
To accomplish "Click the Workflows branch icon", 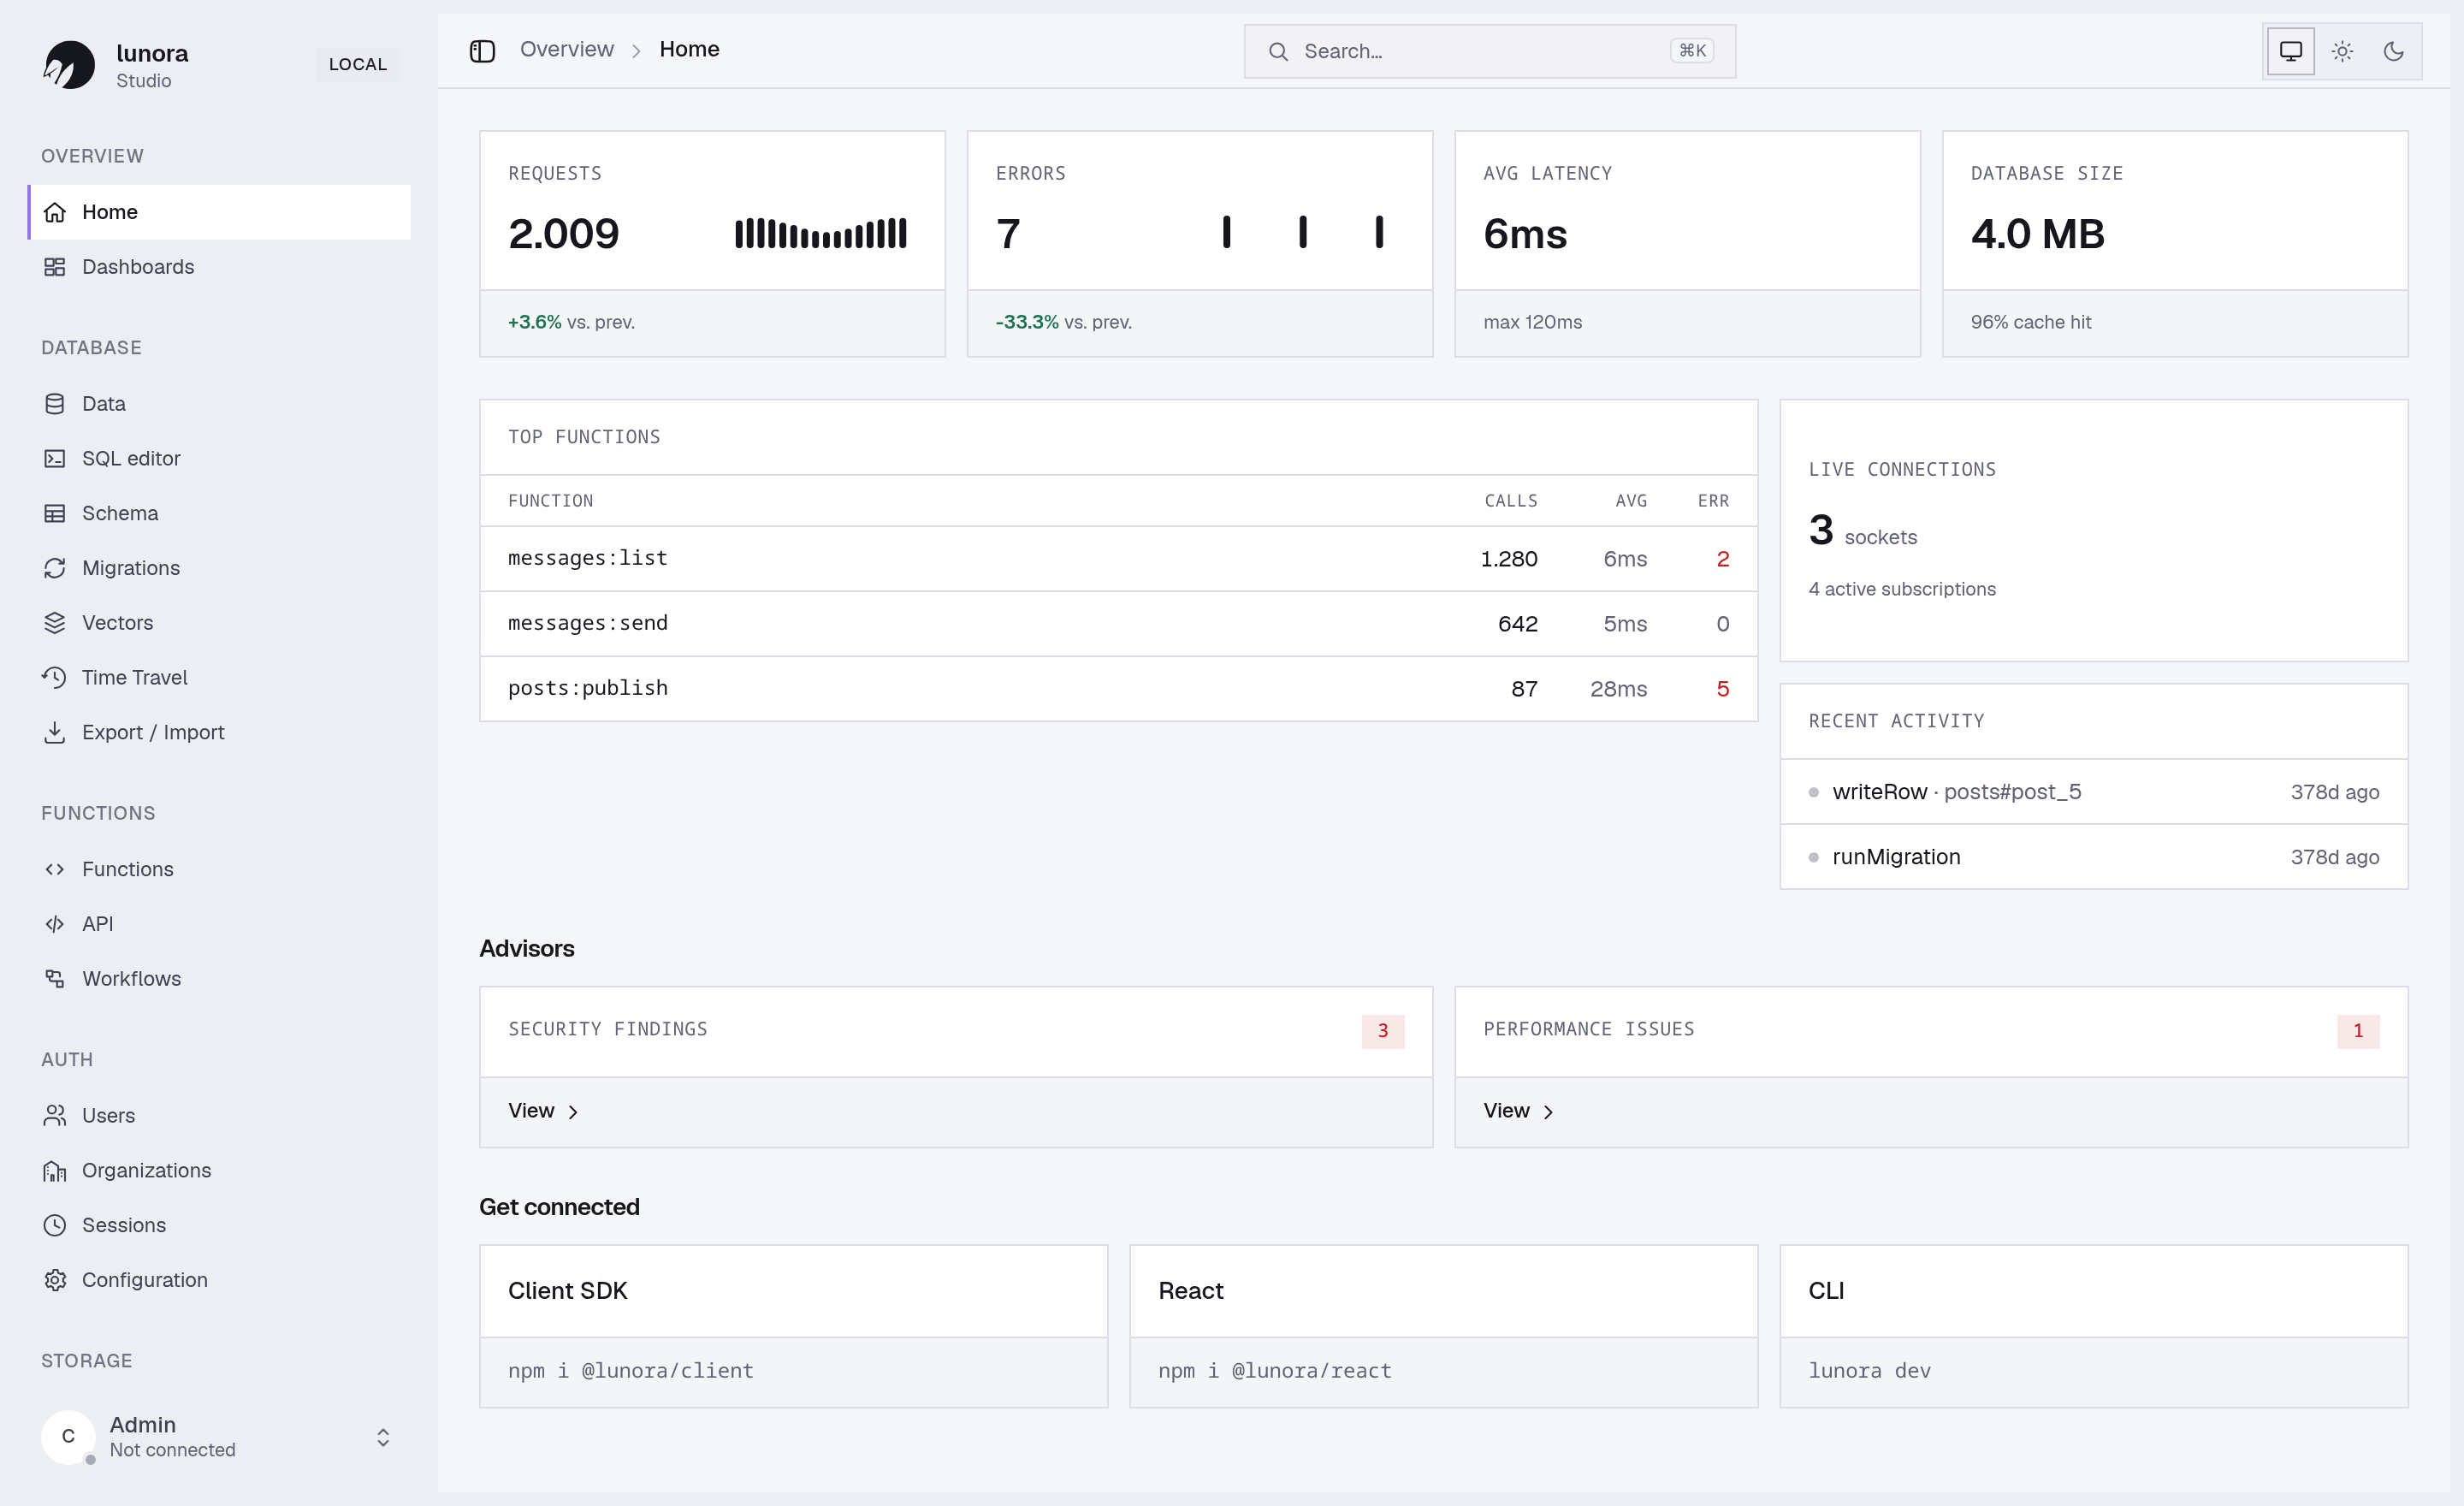I will click(x=55, y=979).
